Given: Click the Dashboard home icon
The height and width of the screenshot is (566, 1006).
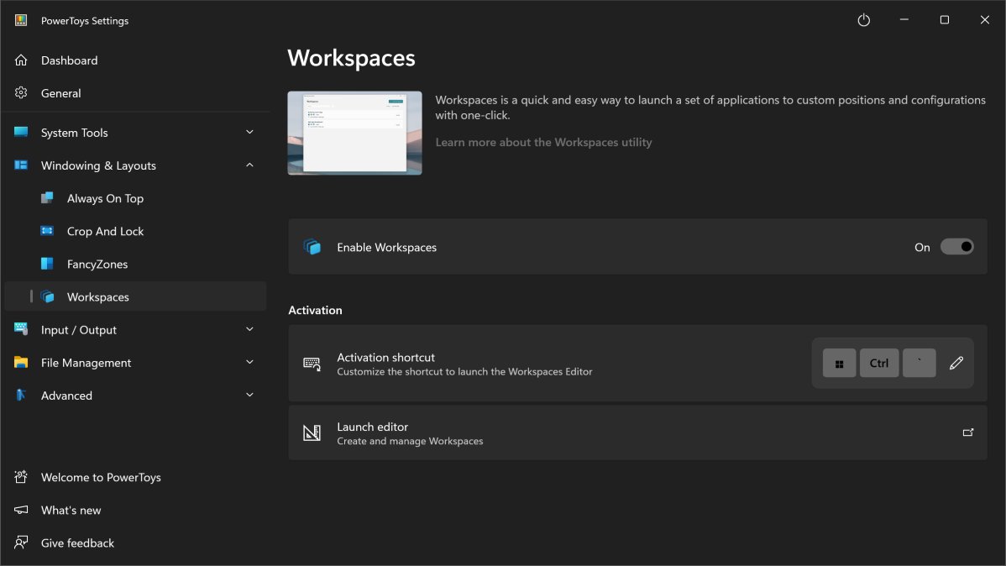Looking at the screenshot, I should click(21, 60).
